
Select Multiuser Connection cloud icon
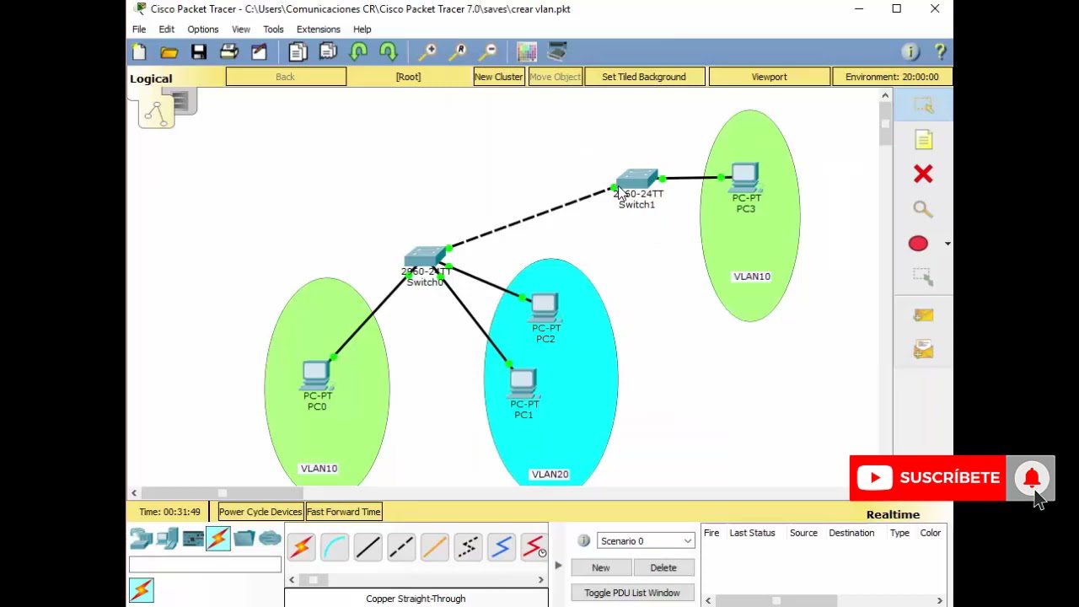click(x=270, y=538)
